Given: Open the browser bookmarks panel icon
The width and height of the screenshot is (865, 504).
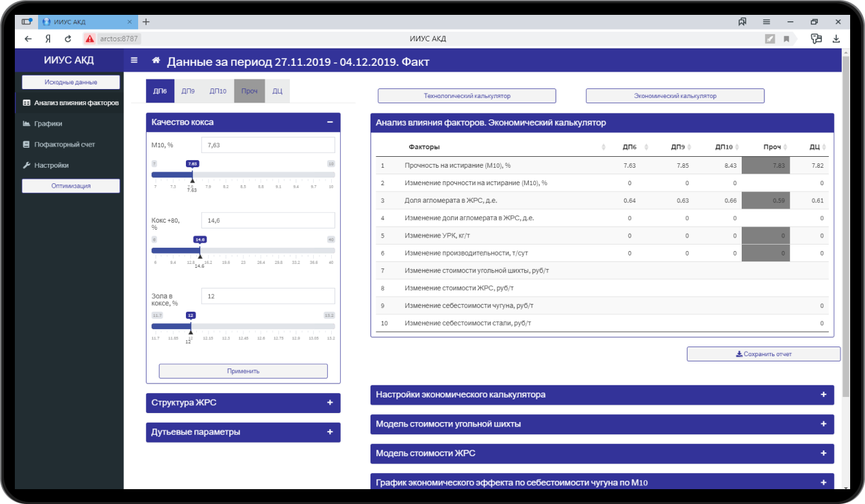Looking at the screenshot, I should click(x=742, y=21).
